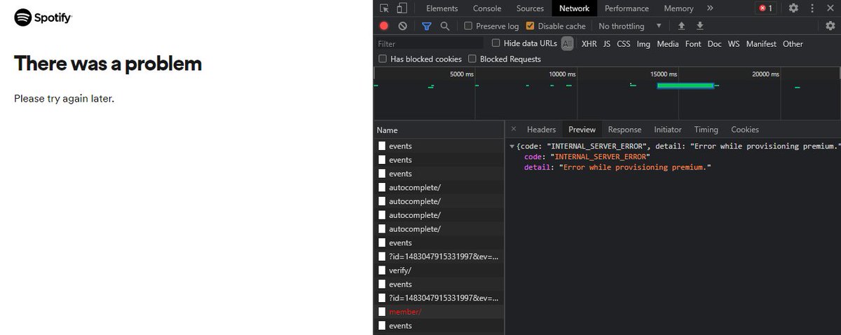Click the detail key in JSON preview

538,167
